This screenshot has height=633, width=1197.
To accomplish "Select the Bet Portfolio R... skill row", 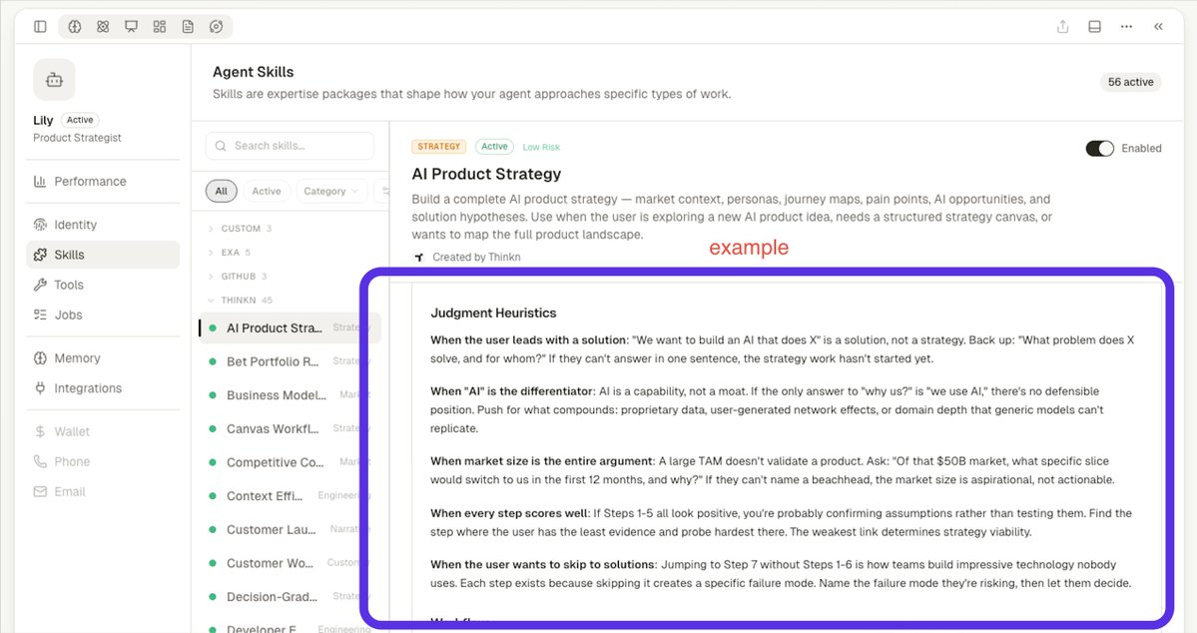I will 291,361.
